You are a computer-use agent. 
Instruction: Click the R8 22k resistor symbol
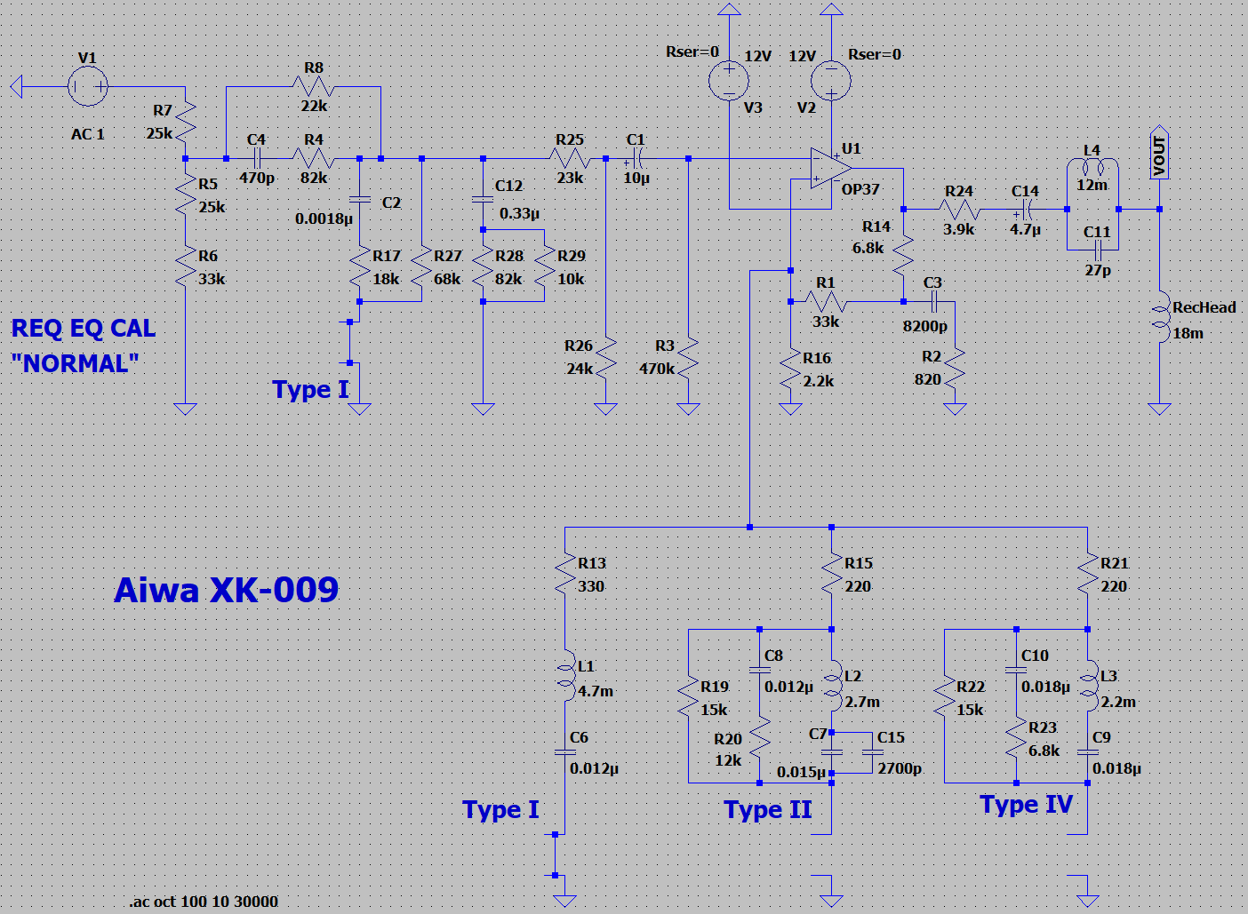point(313,87)
